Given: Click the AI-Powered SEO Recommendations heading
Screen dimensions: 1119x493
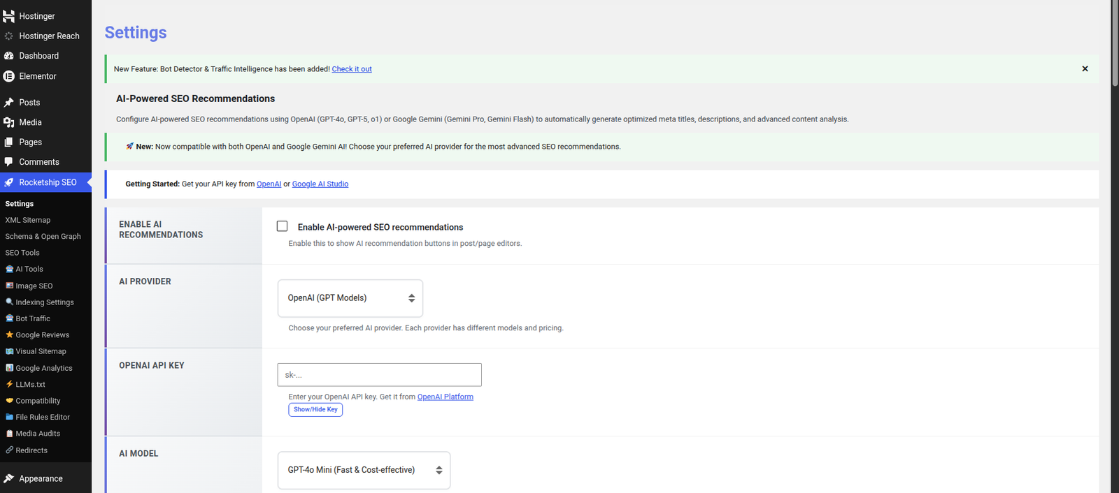Looking at the screenshot, I should point(195,98).
